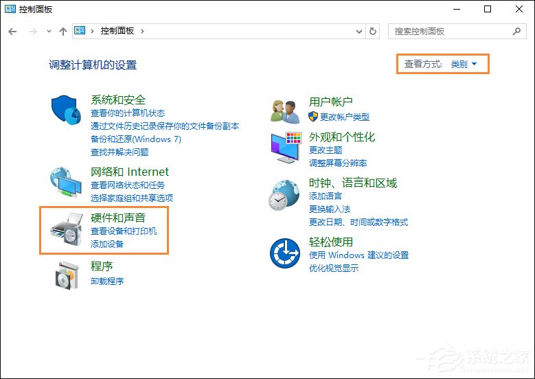Image resolution: width=535 pixels, height=379 pixels.
Task: Click the Clock, Language and Region icon
Action: pyautogui.click(x=285, y=195)
